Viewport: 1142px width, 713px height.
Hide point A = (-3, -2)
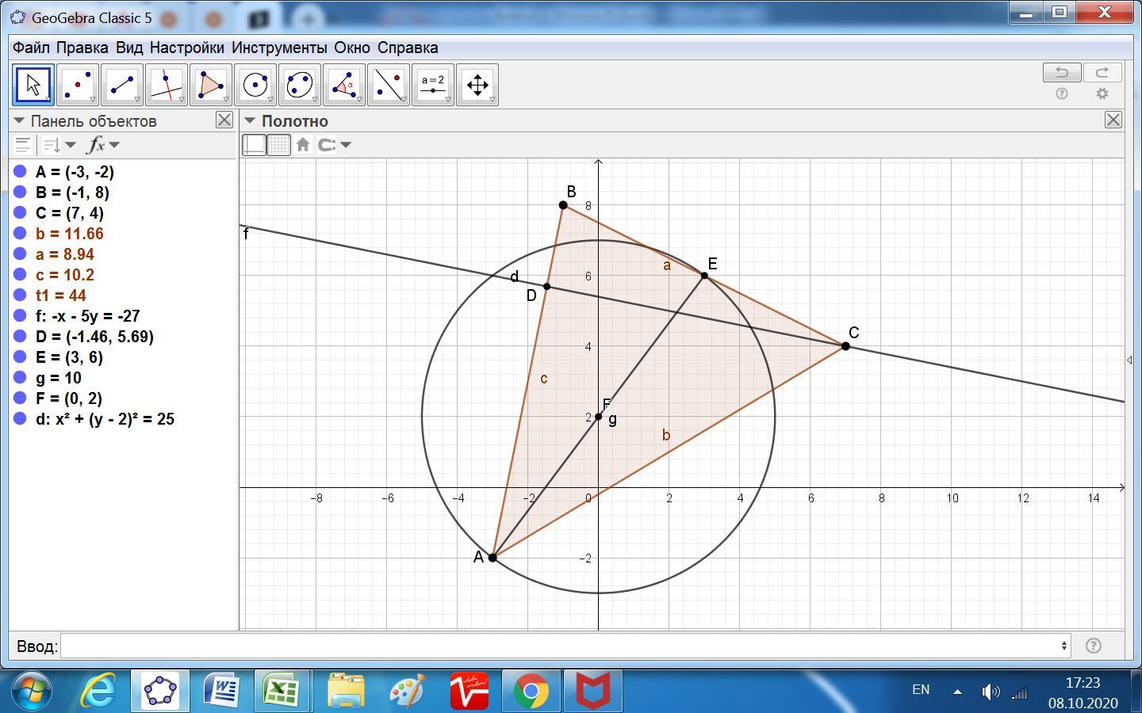21,172
